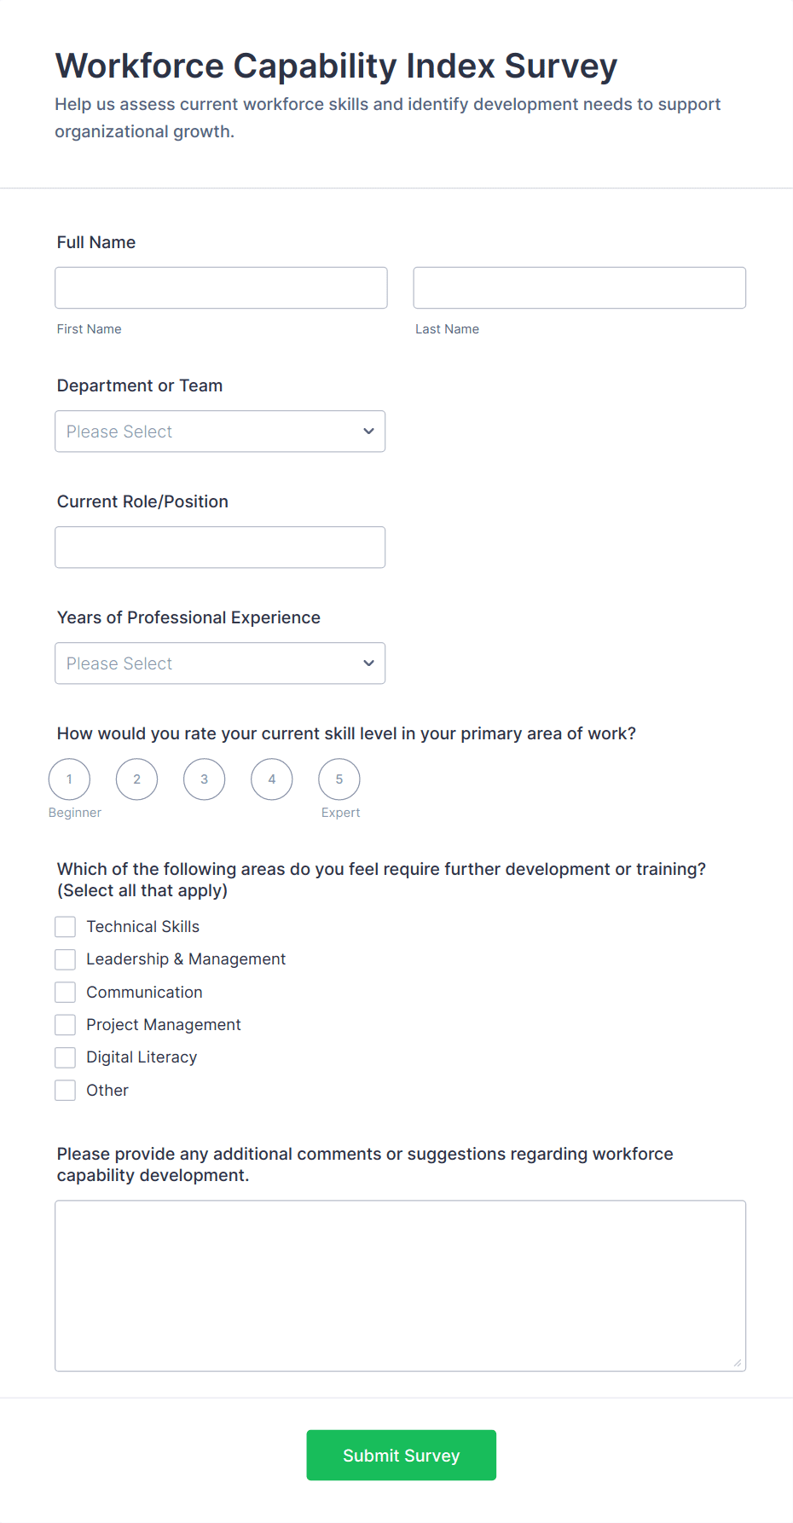The width and height of the screenshot is (793, 1523).
Task: Pick rating 3 on the skill scale
Action: pyautogui.click(x=204, y=779)
